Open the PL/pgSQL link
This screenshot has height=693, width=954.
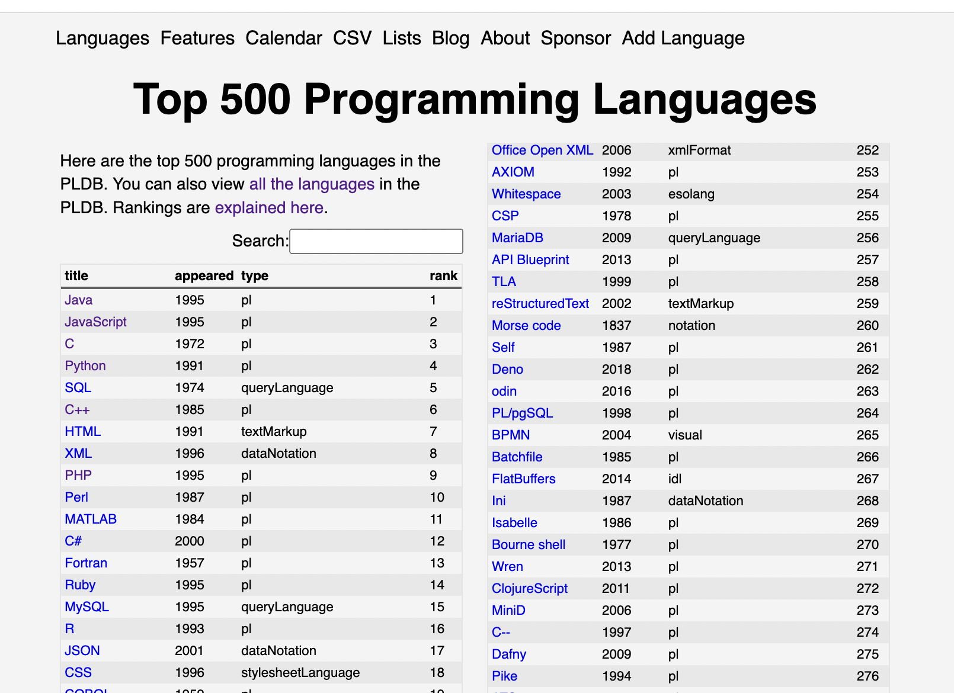point(522,413)
